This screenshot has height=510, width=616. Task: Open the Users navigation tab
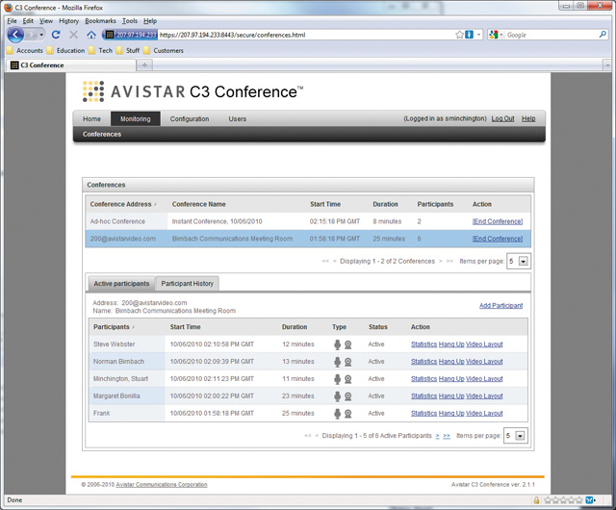tap(238, 119)
